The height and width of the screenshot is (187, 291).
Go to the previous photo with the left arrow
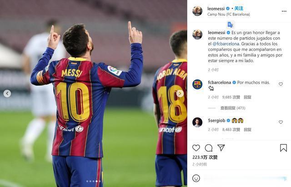point(7,93)
